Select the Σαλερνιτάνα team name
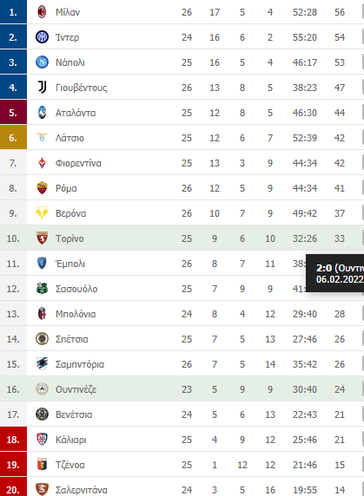Image resolution: width=364 pixels, height=496 pixels. coord(82,490)
